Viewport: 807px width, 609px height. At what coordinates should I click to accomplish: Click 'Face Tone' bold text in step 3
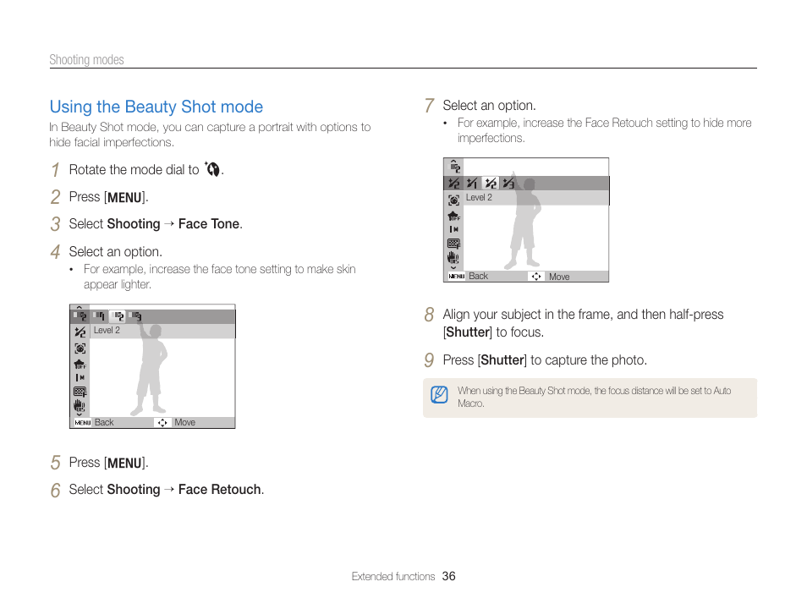point(209,224)
